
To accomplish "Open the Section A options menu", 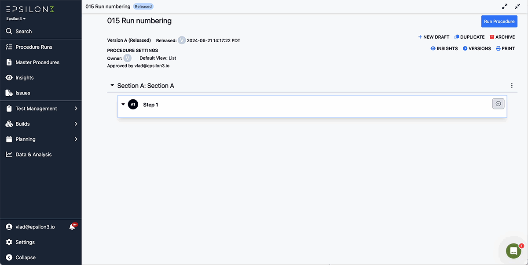I will coord(511,85).
